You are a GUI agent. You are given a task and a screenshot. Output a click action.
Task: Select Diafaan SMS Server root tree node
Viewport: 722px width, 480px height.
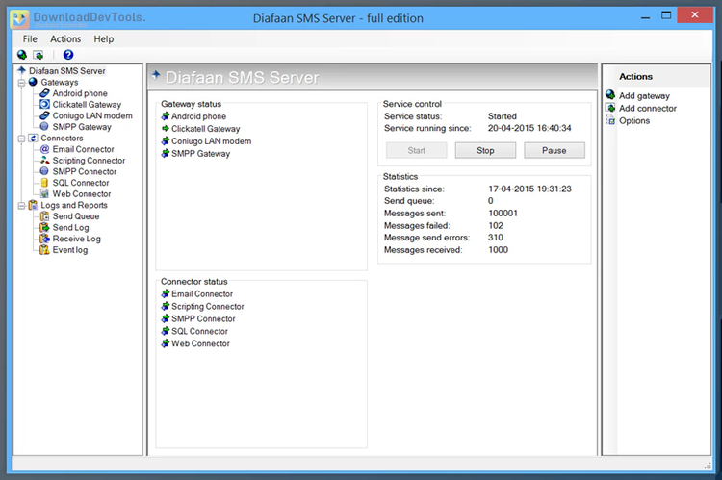66,71
